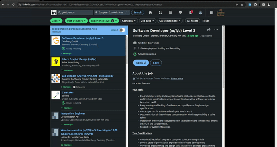Viewport: 277px width, 147px height.
Task: Open the Experience level filter dropdown
Action: click(104, 21)
